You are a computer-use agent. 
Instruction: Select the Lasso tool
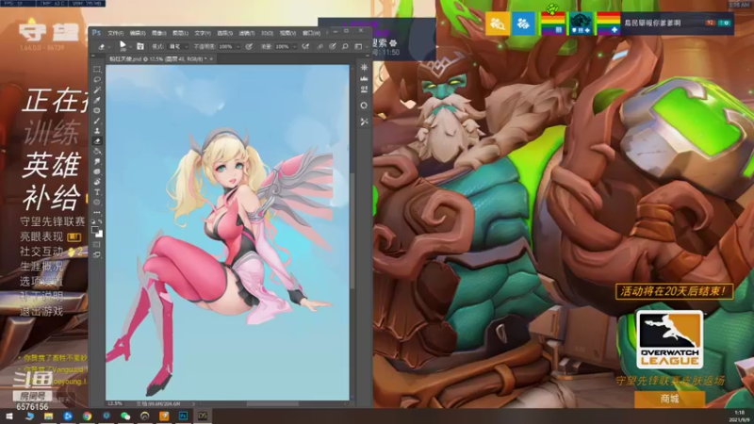tap(97, 79)
